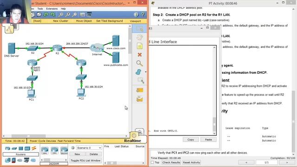This screenshot has height=167, width=297.
Task: Go to the next instruction page arrow
Action: pyautogui.click(x=287, y=162)
